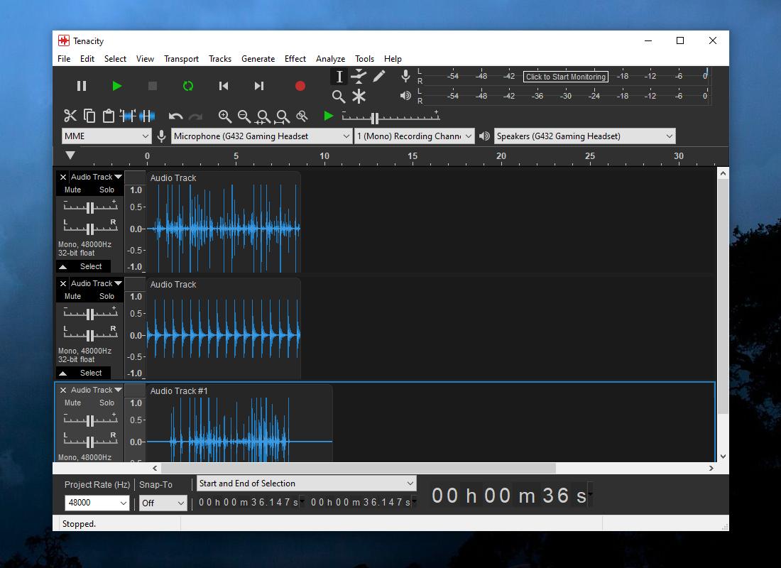This screenshot has height=568, width=781.
Task: Fit the whole project in the window
Action: pyautogui.click(x=283, y=116)
